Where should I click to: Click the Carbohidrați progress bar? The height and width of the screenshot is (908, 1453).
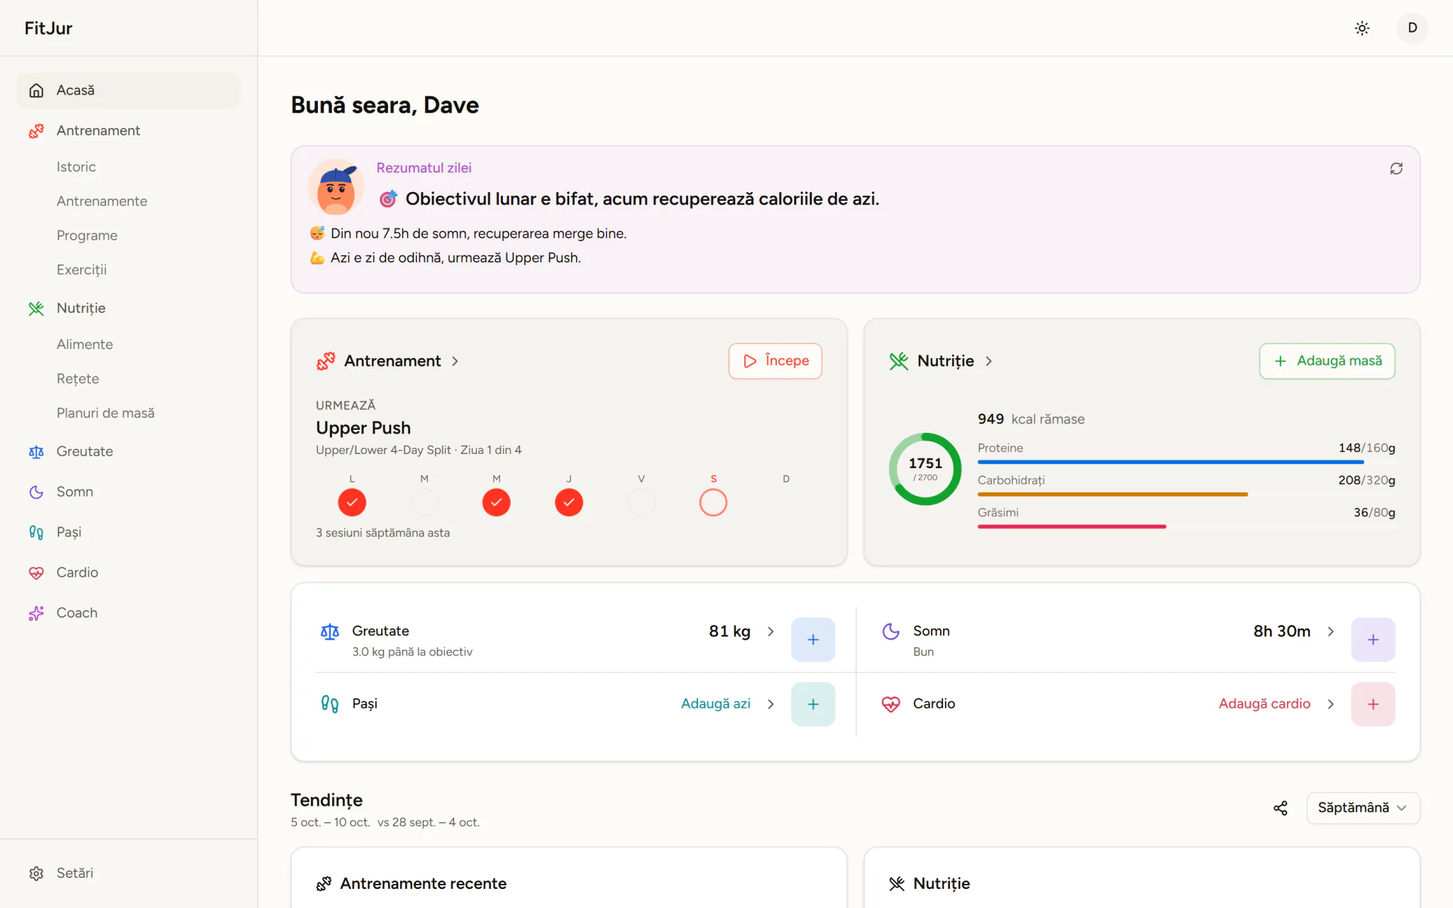click(1186, 494)
